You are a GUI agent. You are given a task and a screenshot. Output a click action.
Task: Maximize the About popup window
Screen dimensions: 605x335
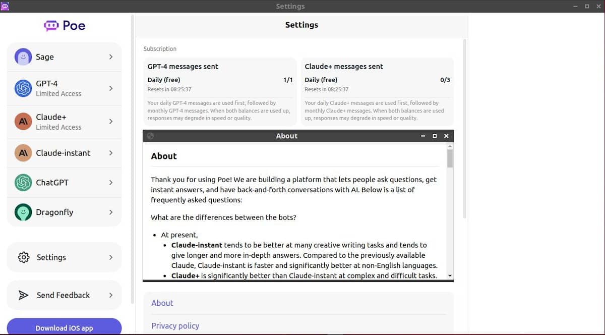[x=435, y=136]
